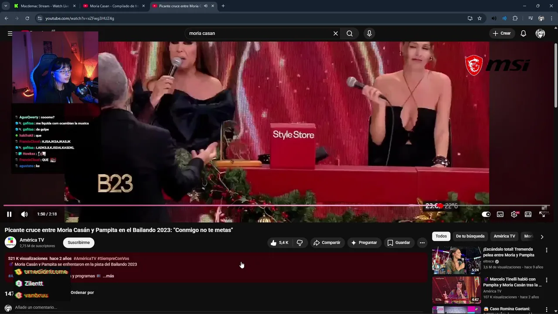The height and width of the screenshot is (314, 558).
Task: Turn on subtitles in video player
Action: point(500,214)
